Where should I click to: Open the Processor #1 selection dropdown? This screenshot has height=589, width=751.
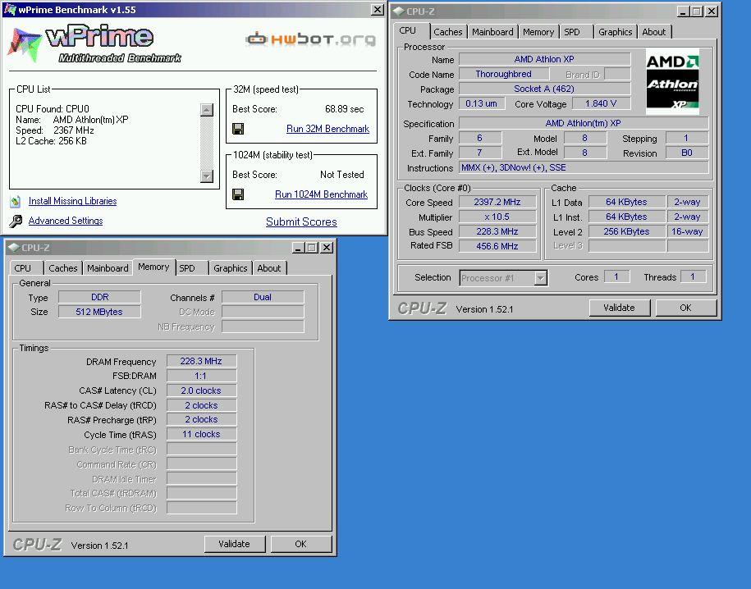coord(541,278)
